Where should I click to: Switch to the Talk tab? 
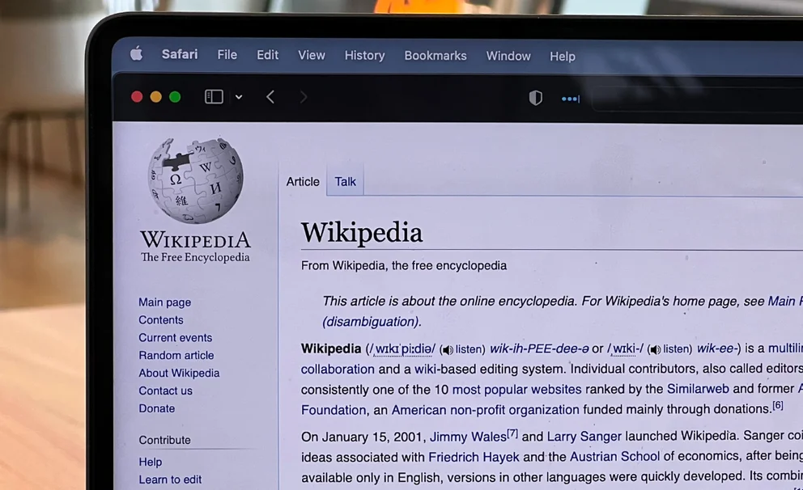[x=346, y=182]
